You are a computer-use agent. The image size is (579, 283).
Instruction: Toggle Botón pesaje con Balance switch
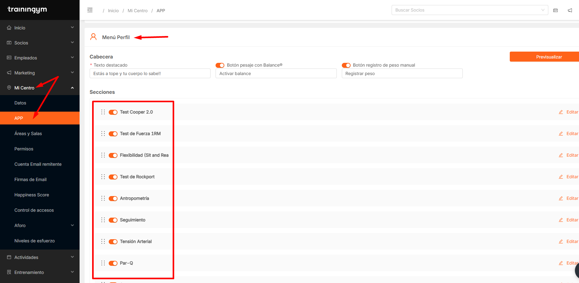coord(220,65)
